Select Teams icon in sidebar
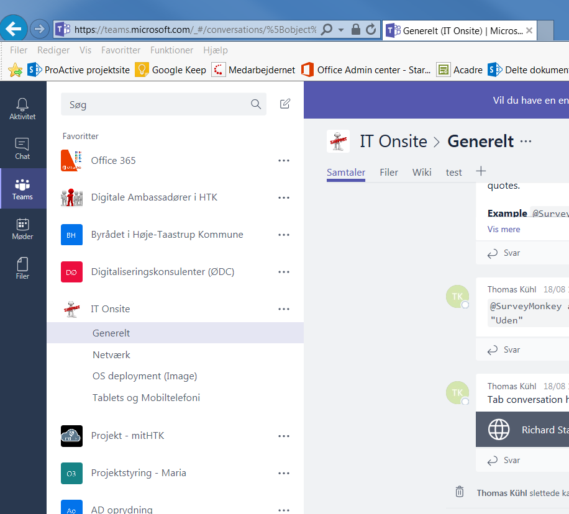The width and height of the screenshot is (569, 514). click(22, 189)
